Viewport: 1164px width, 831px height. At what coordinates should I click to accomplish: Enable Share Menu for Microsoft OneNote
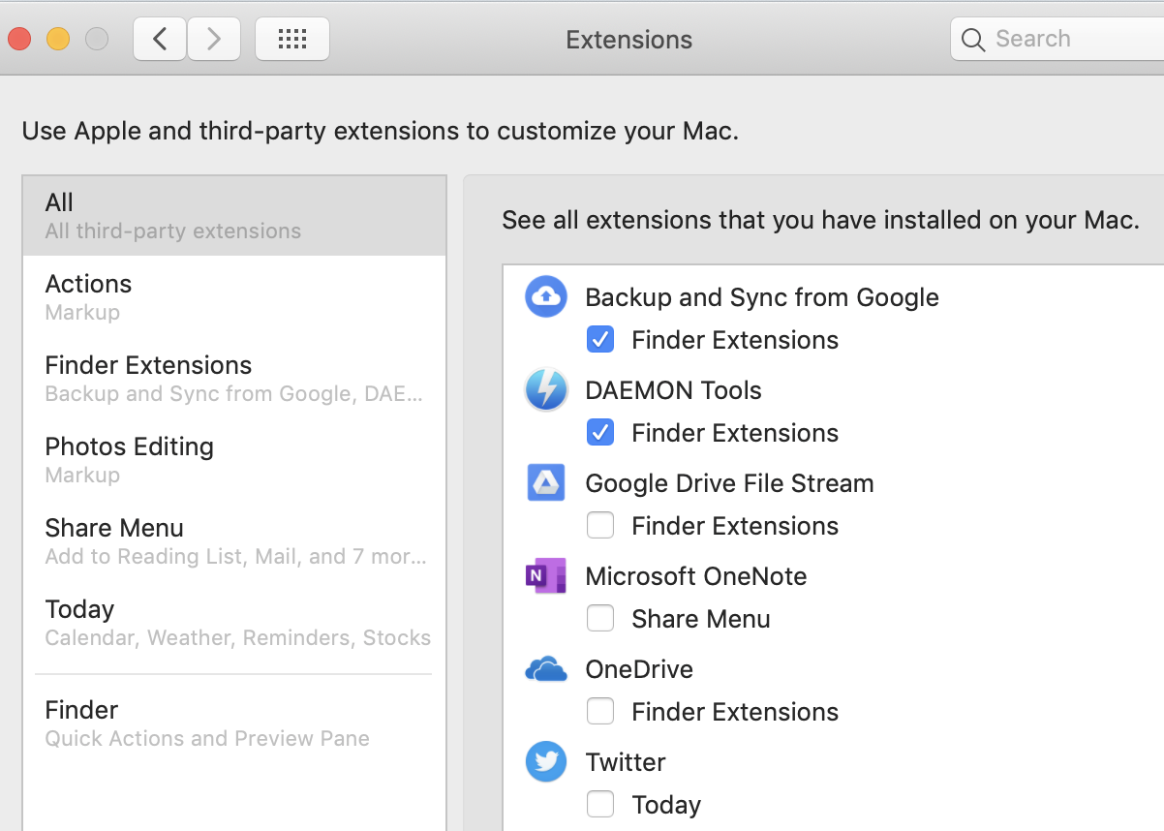[600, 619]
